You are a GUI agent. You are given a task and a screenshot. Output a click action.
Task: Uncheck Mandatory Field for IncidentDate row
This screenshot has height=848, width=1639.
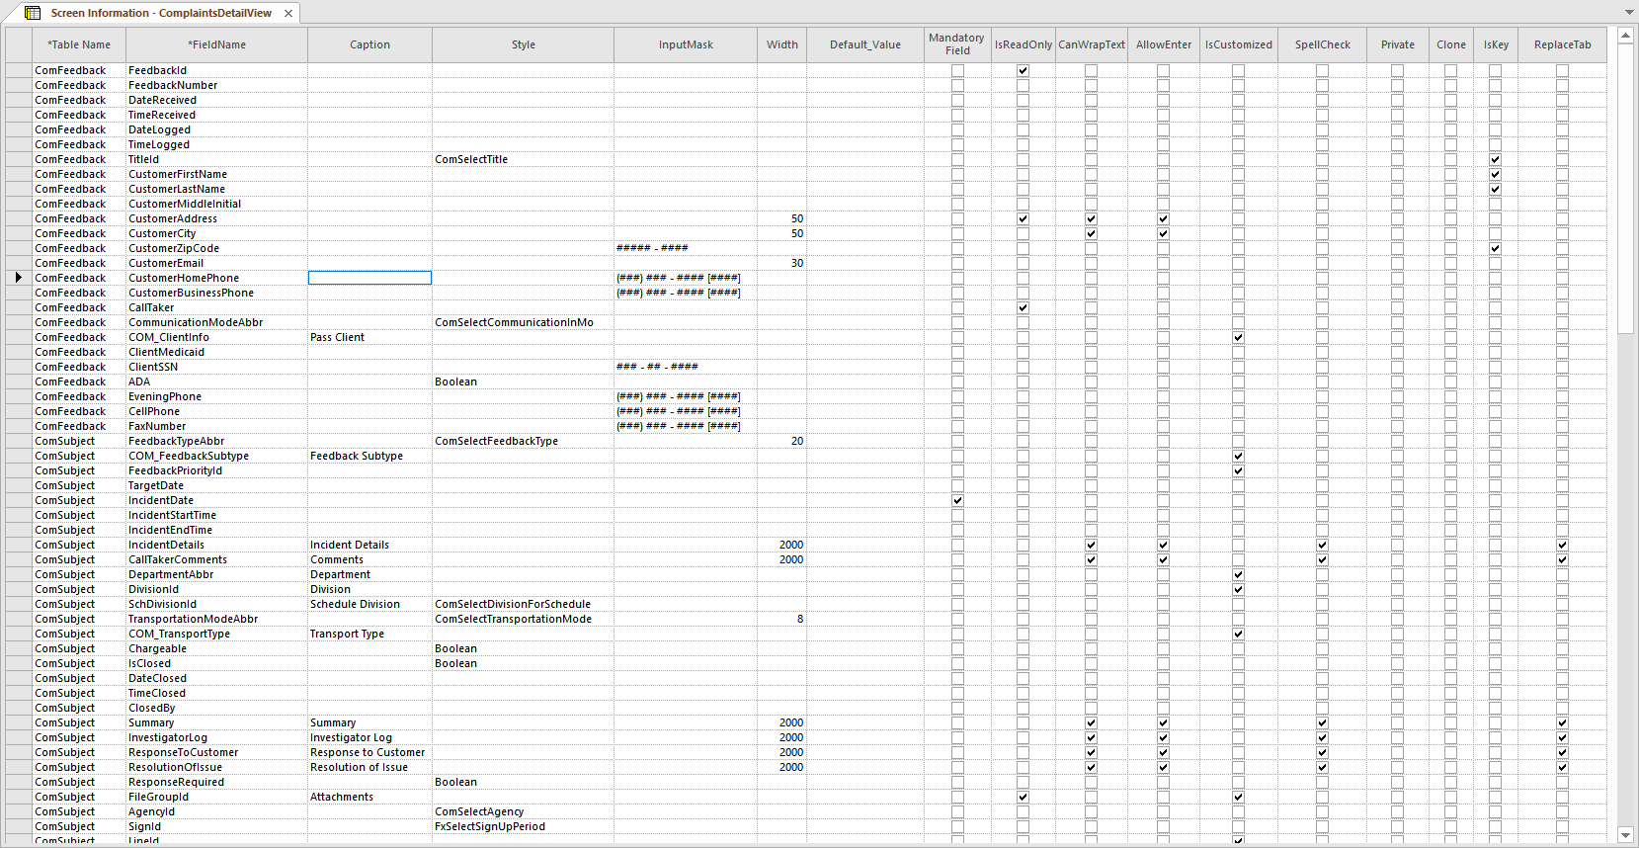[x=957, y=500]
